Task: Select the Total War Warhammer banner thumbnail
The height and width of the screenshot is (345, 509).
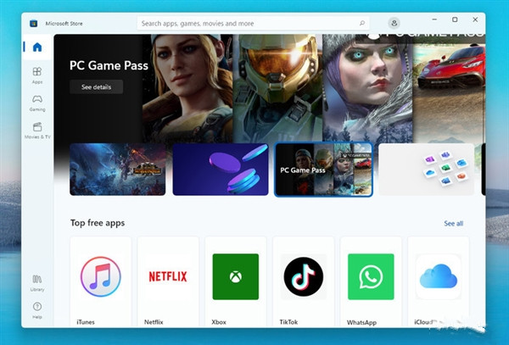Action: click(x=118, y=170)
